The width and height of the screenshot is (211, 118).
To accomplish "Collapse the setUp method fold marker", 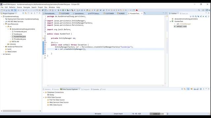I will tap(46, 43).
